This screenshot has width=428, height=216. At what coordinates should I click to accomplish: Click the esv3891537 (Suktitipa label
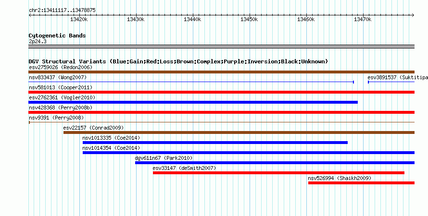(398, 77)
